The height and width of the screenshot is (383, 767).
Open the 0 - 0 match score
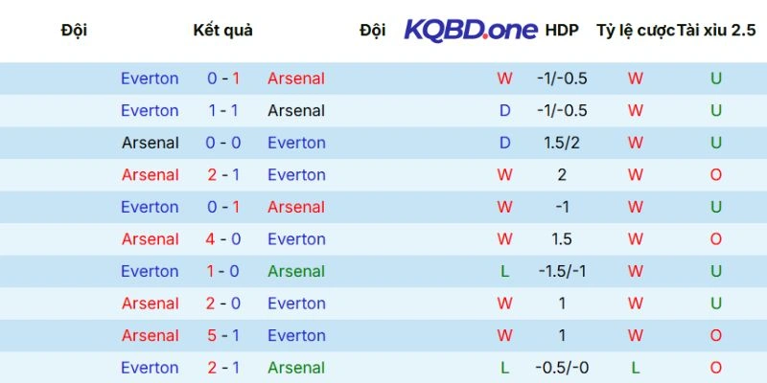click(222, 143)
